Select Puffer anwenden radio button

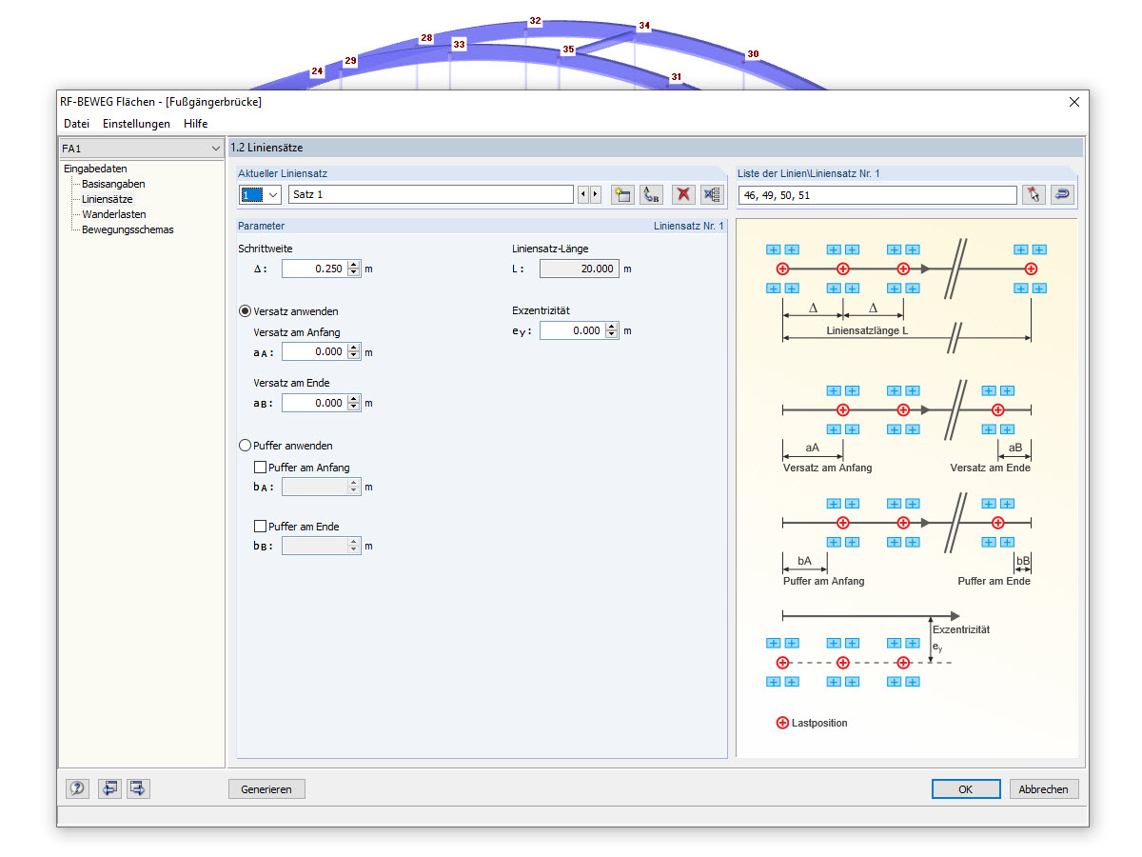pos(245,445)
